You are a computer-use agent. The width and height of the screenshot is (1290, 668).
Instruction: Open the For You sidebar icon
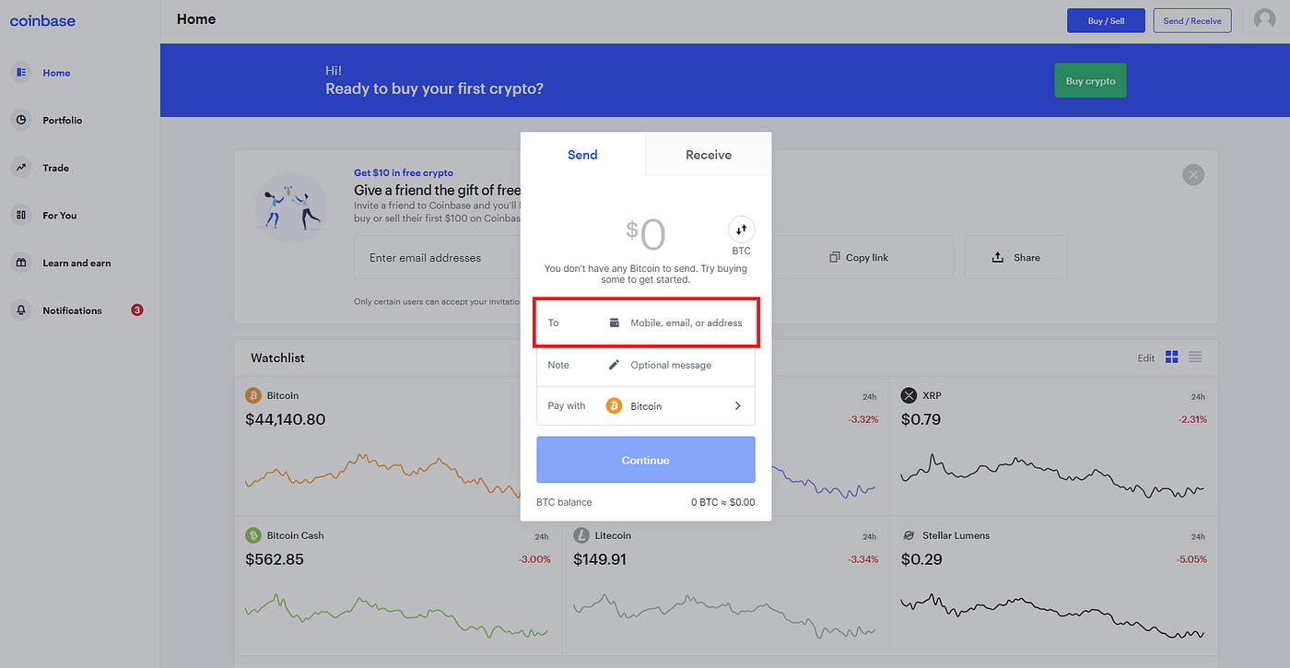(x=21, y=216)
